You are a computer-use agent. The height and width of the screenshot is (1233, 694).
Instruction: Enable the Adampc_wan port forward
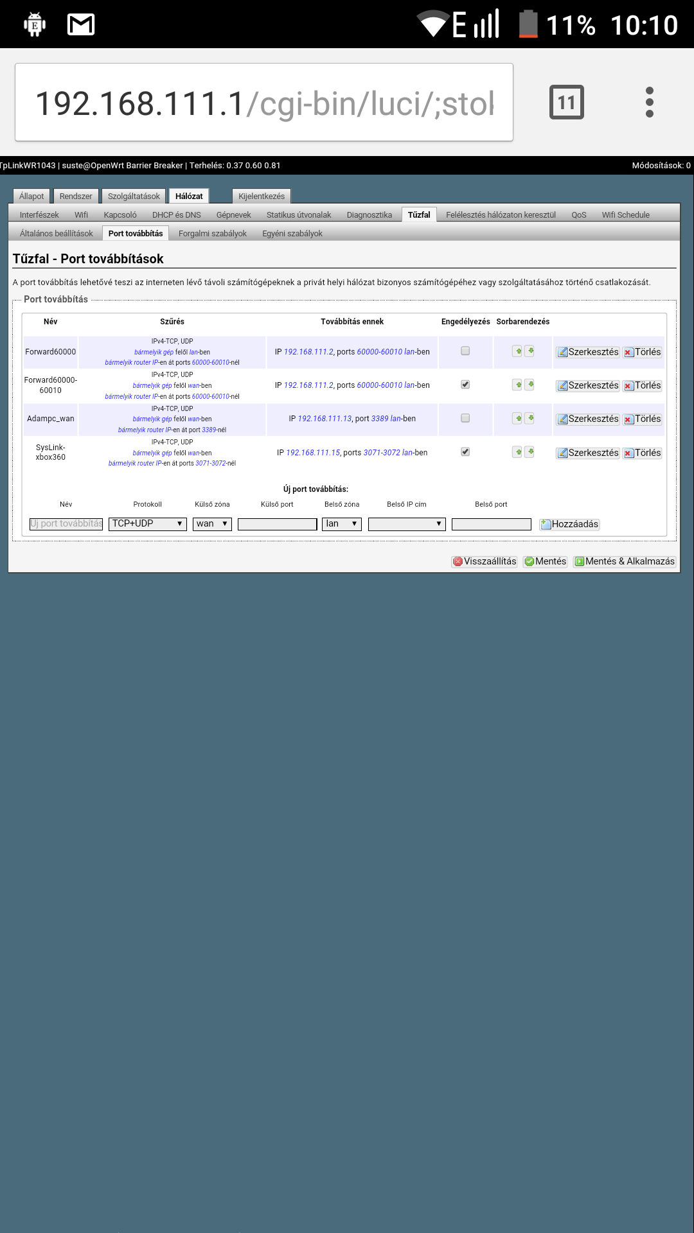click(x=465, y=418)
